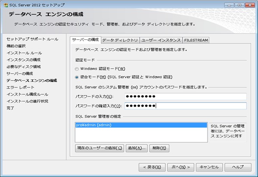Minimize the setup window
Screen dimensions: 258x177
pyautogui.click(x=229, y=5)
